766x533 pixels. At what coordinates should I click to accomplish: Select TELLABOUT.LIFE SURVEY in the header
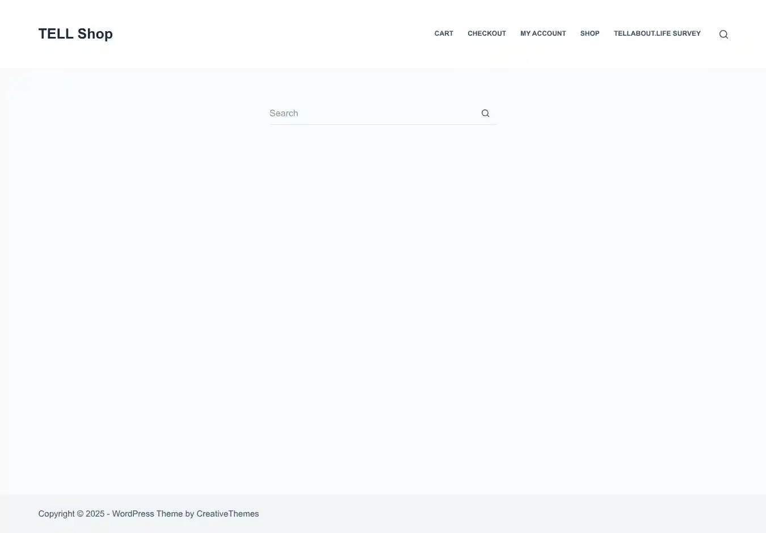point(657,33)
